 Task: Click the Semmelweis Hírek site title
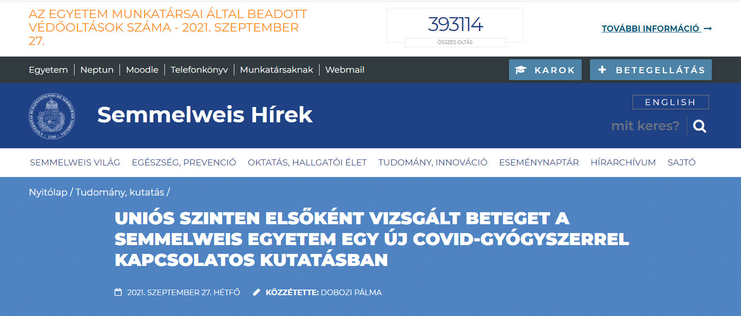pyautogui.click(x=205, y=115)
